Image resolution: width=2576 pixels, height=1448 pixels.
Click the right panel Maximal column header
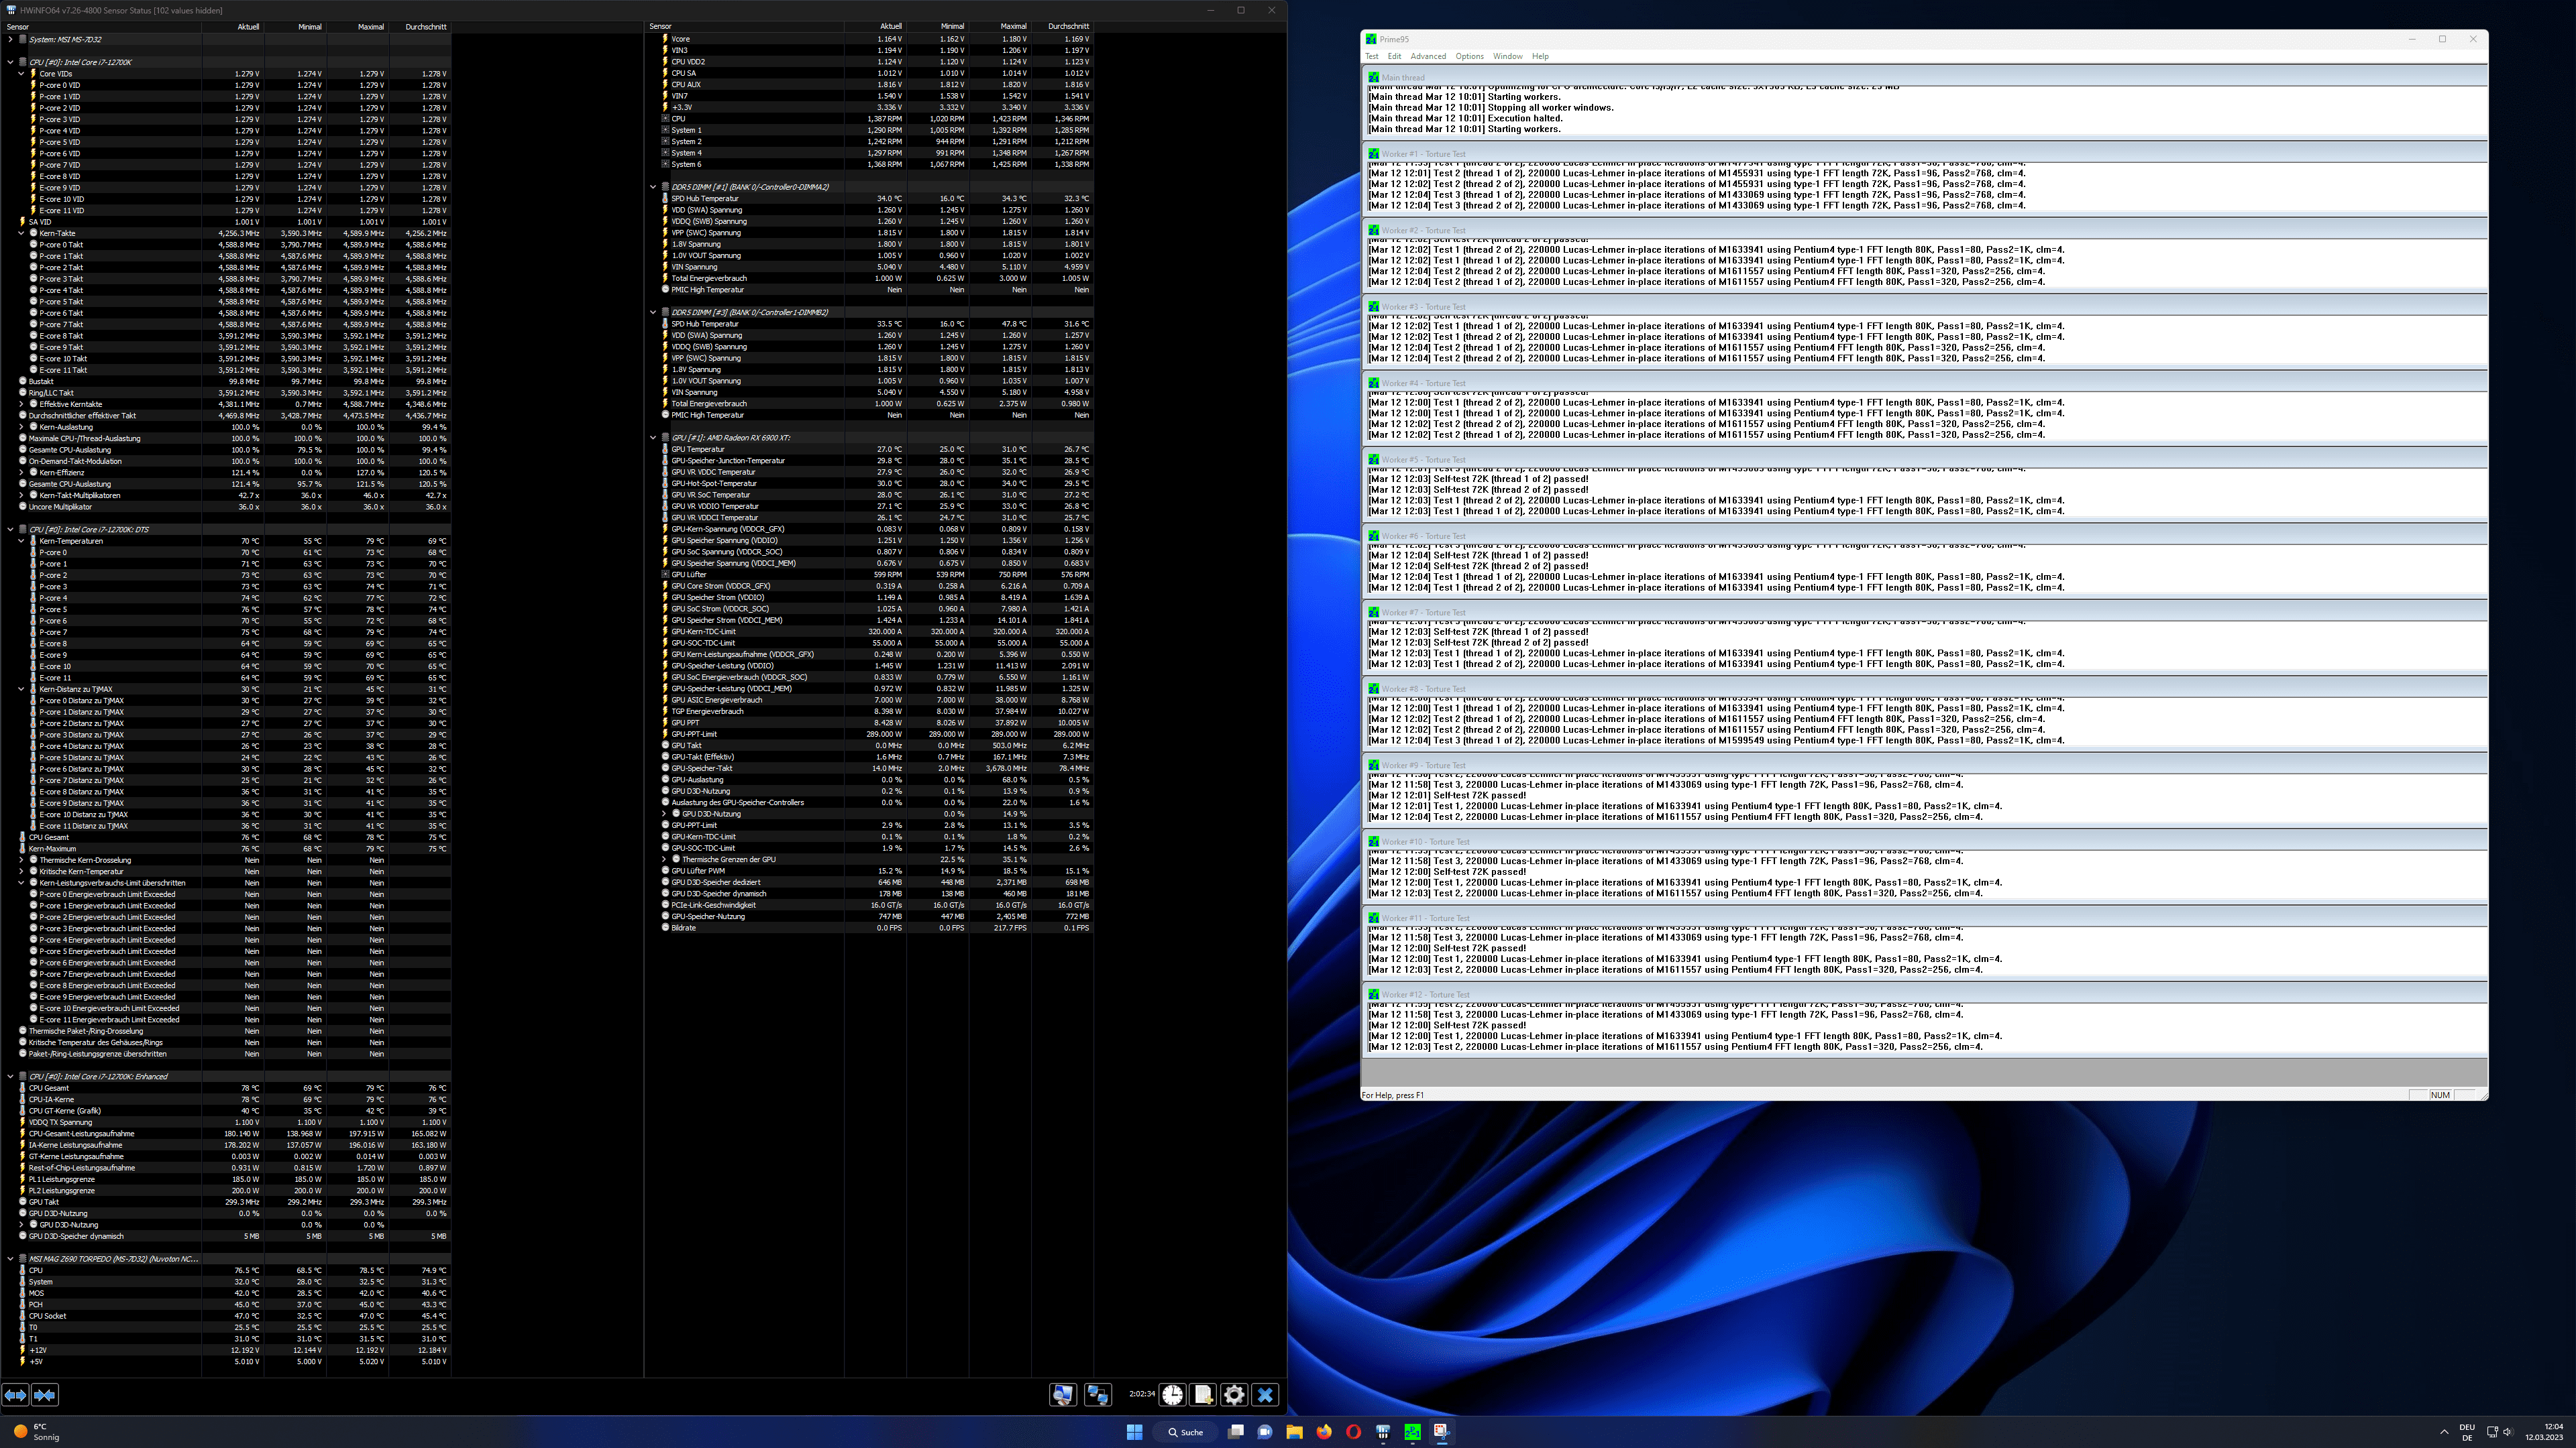tap(1000, 27)
